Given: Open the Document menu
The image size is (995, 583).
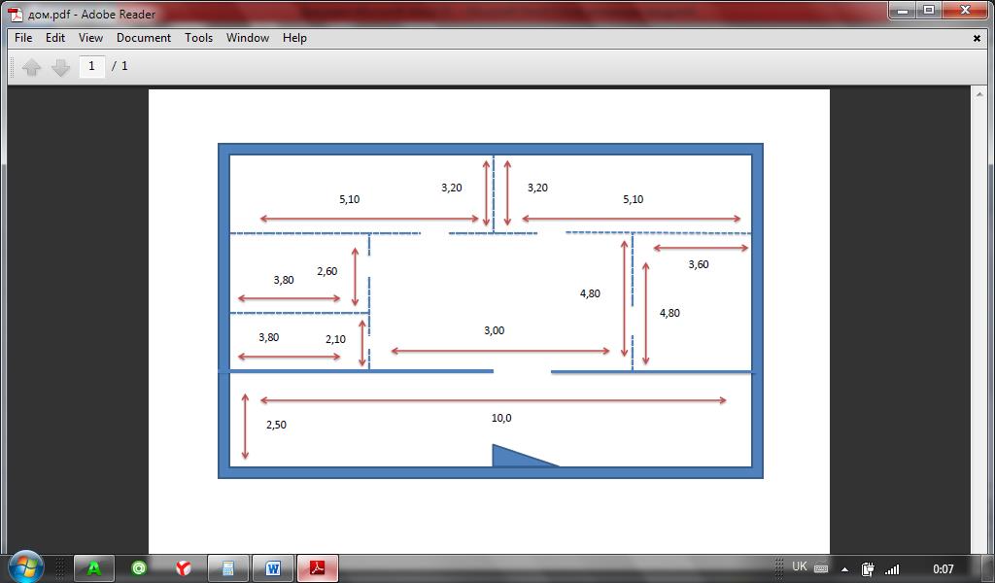Looking at the screenshot, I should [x=144, y=38].
